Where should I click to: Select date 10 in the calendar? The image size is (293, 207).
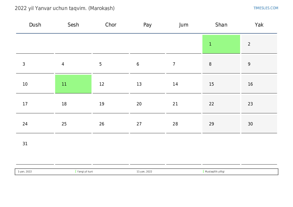[35, 84]
